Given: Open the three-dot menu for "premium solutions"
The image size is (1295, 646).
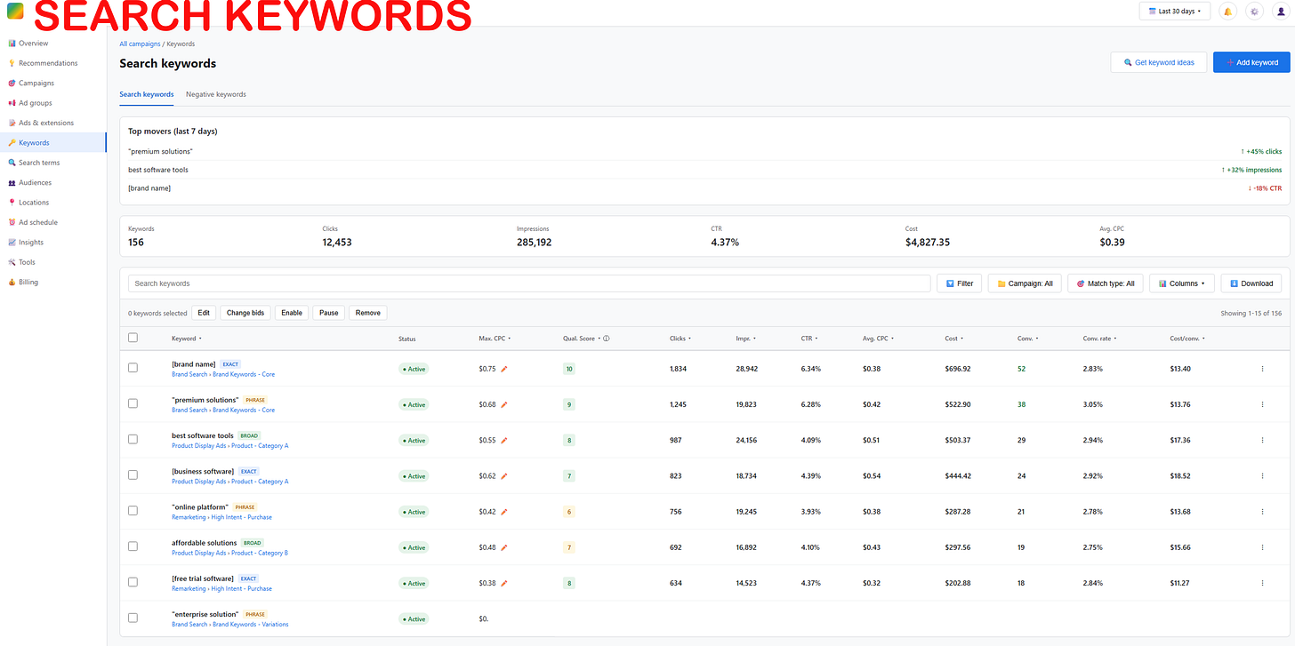Looking at the screenshot, I should point(1262,404).
